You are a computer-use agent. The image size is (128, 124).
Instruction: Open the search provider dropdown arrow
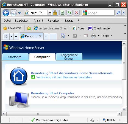tap(123, 13)
